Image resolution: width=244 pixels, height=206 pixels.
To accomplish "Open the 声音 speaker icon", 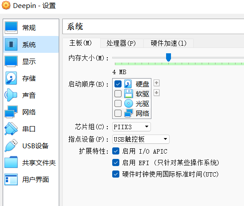I will pyautogui.click(x=11, y=95).
